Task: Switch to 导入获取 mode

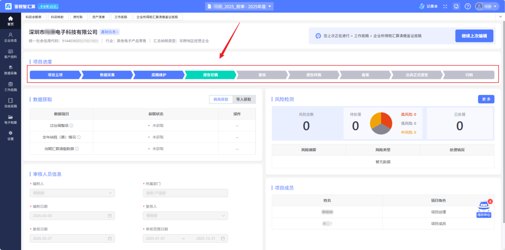Action: point(244,100)
